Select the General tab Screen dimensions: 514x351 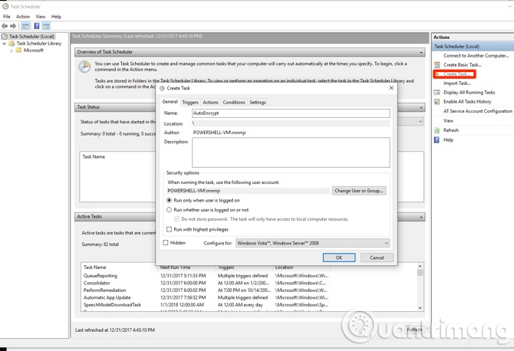pos(170,101)
